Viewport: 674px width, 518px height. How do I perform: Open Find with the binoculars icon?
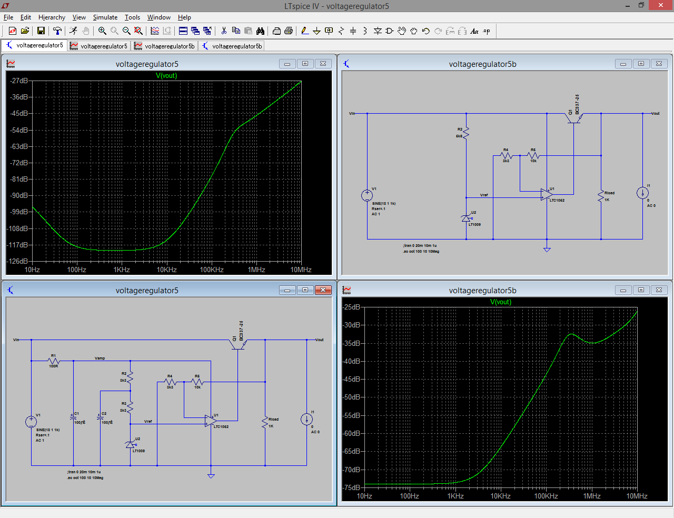click(x=260, y=31)
